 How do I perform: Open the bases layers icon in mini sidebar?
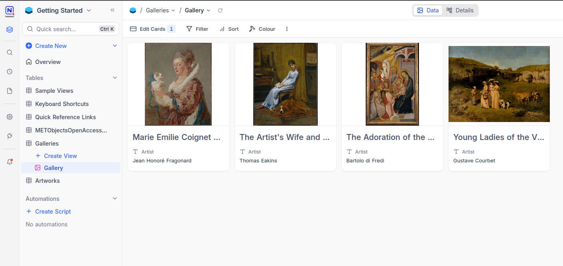click(10, 30)
